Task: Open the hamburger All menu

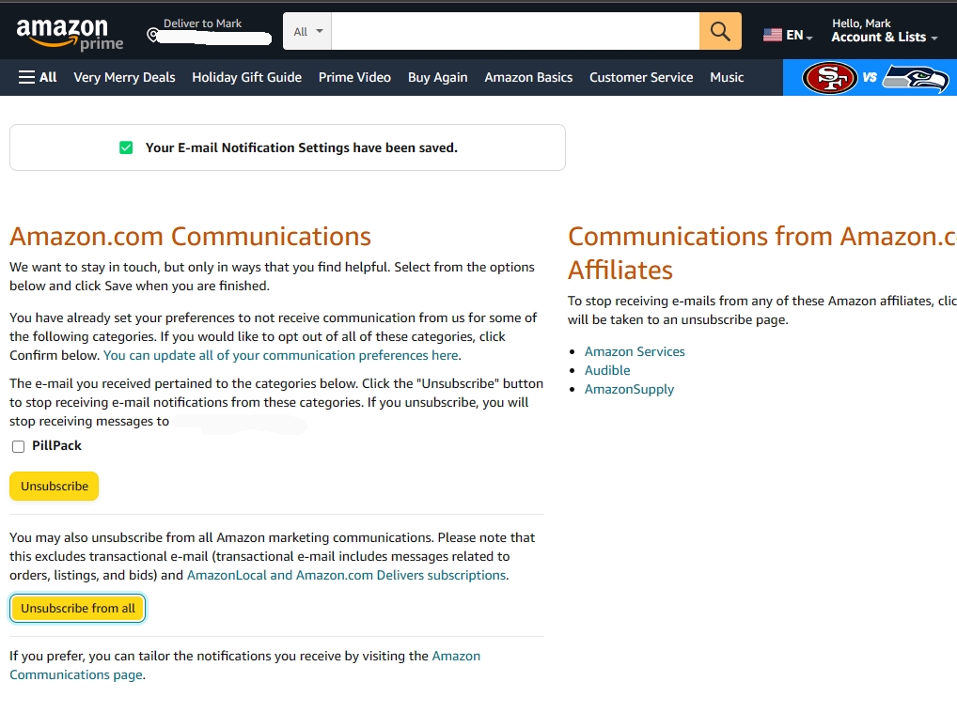Action: click(38, 77)
